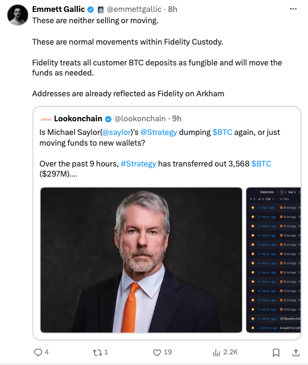The image size is (308, 365).
Task: Like the tweet with heart icon
Action: [157, 353]
